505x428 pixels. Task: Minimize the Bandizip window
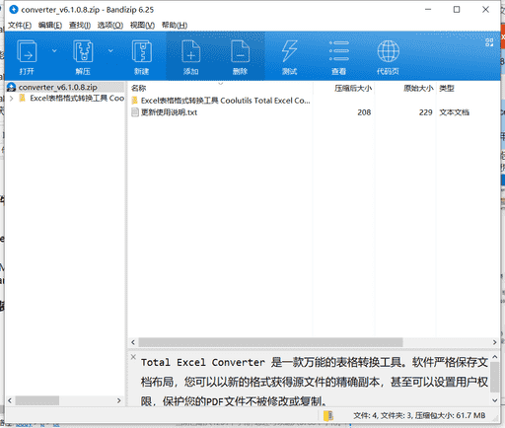(428, 10)
